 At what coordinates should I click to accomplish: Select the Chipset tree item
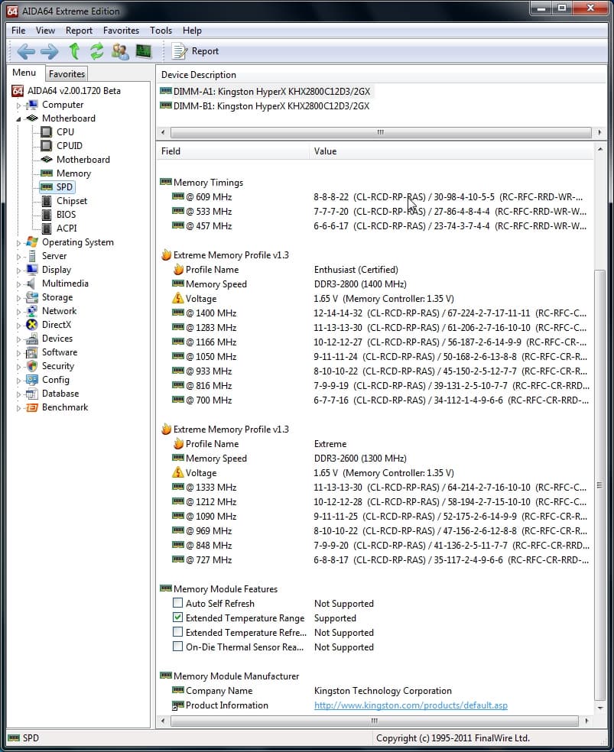(71, 201)
